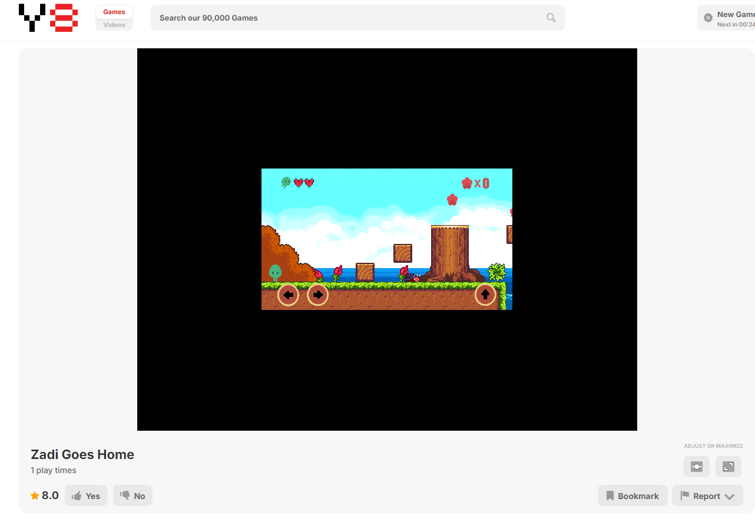Vote Yes with the thumbs up

point(86,496)
